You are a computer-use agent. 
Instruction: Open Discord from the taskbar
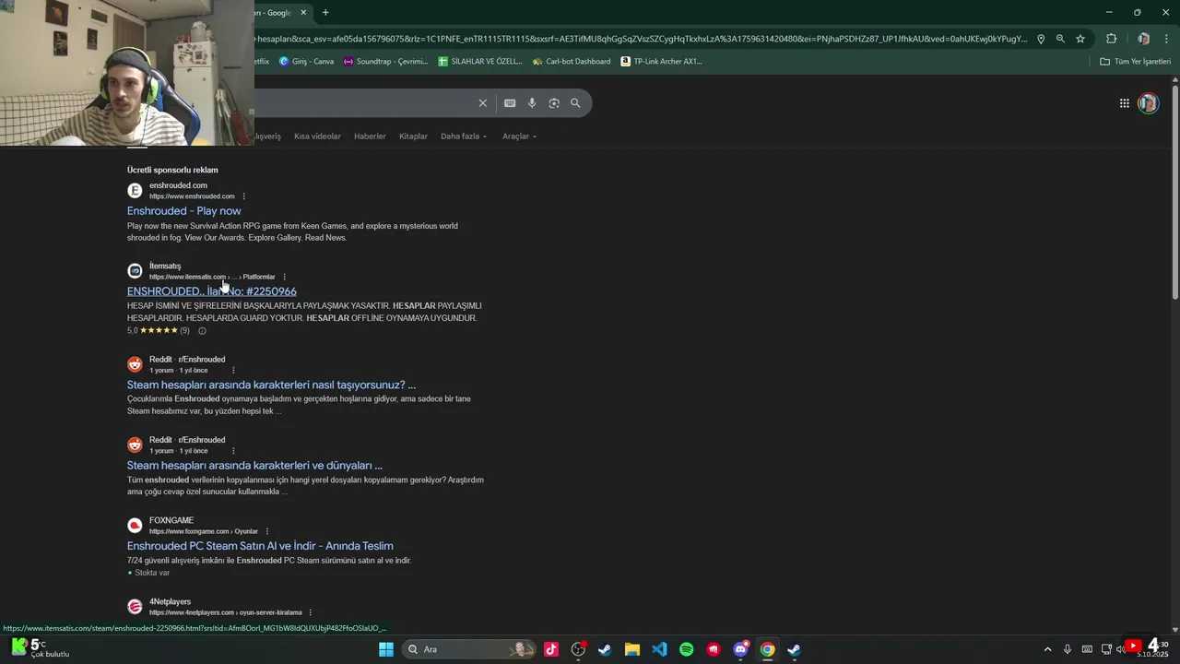(741, 649)
